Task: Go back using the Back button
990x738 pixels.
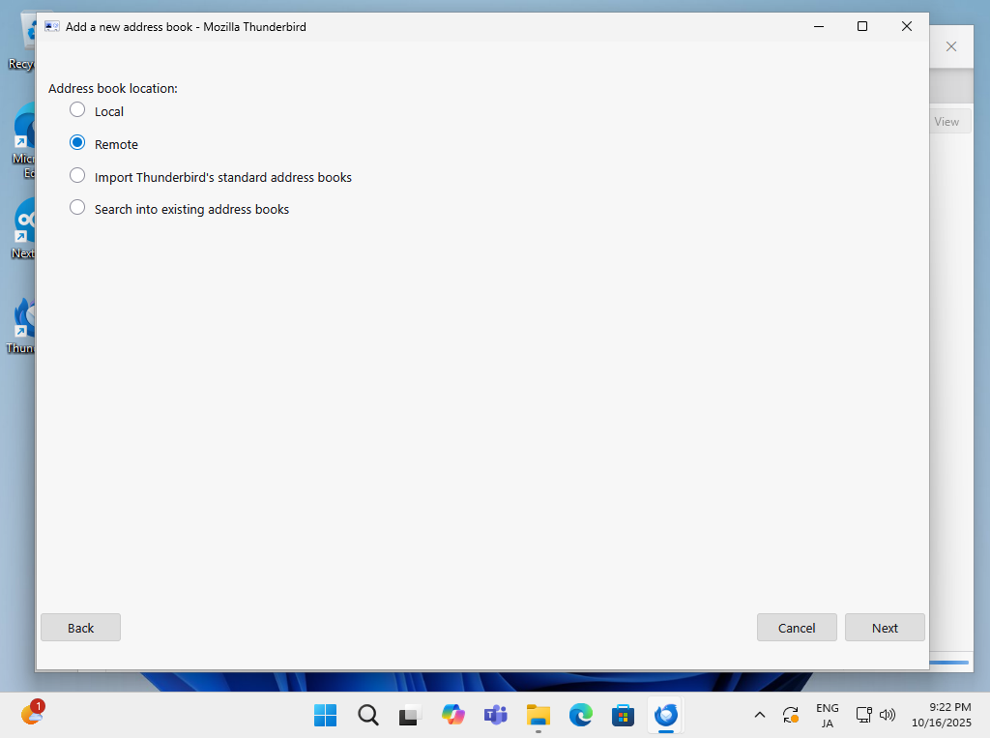Action: click(x=80, y=628)
